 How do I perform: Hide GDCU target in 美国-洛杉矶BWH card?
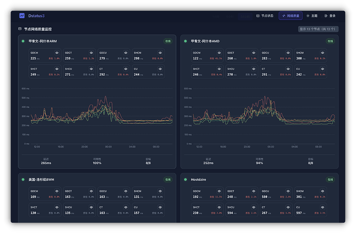(x=126, y=191)
